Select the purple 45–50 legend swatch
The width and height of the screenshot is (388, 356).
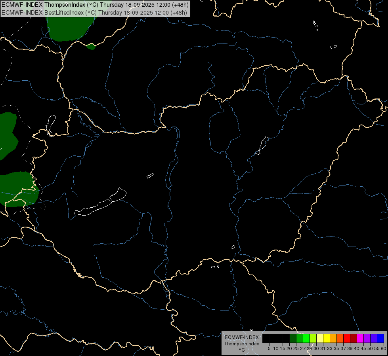[367, 338]
